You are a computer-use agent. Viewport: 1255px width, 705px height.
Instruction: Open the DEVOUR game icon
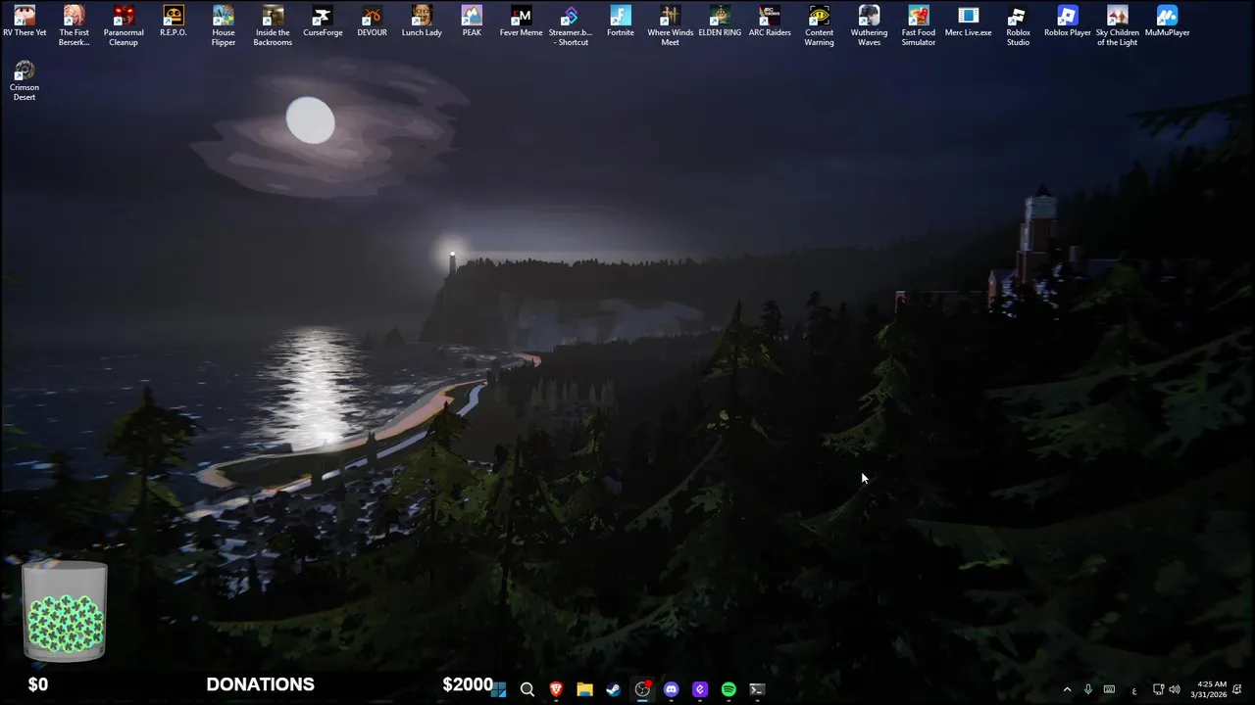(x=372, y=22)
